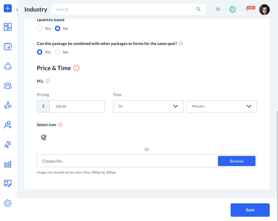
Task: Select No for combining packages
Action: coord(58,52)
